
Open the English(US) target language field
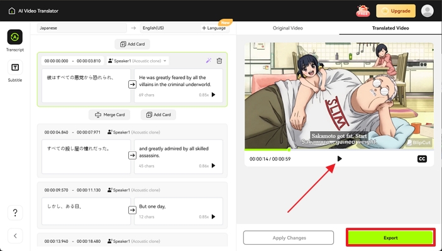tap(169, 28)
